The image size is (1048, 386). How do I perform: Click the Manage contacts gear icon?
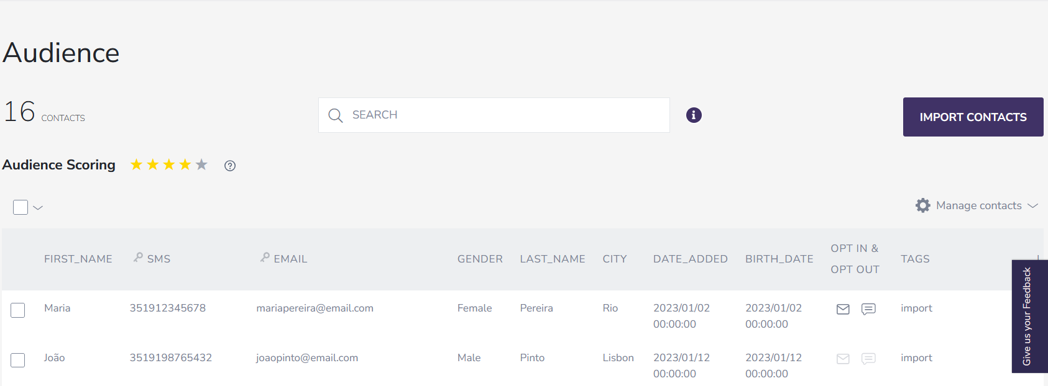922,205
